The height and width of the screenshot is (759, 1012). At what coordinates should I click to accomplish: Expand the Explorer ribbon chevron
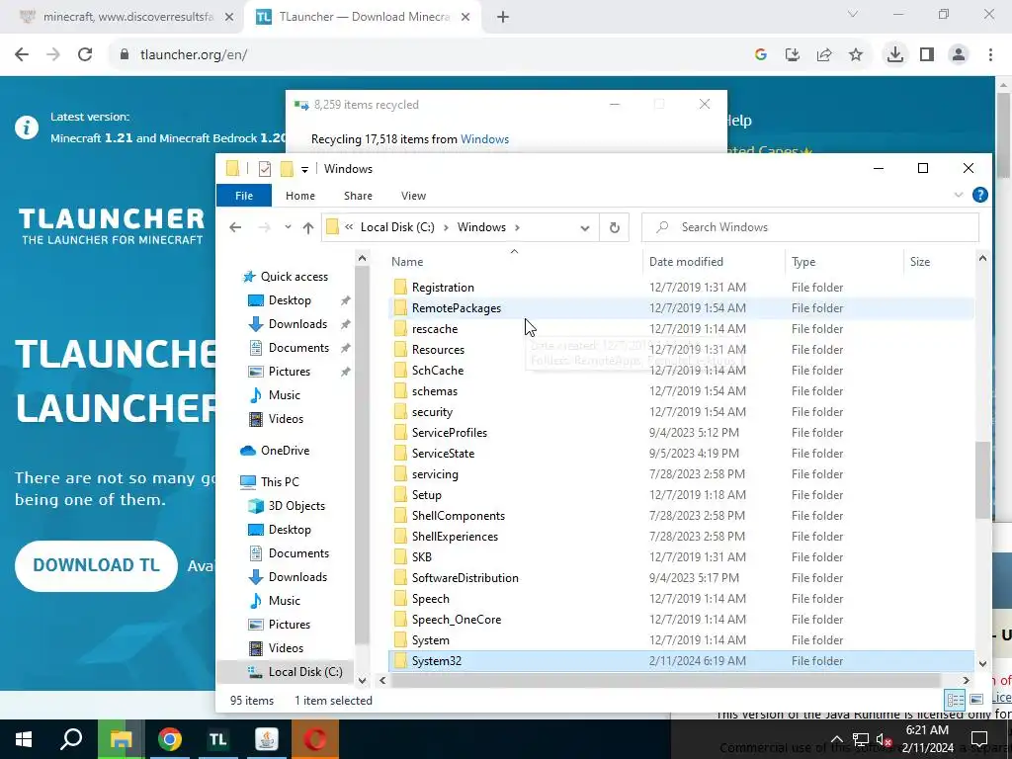959,195
